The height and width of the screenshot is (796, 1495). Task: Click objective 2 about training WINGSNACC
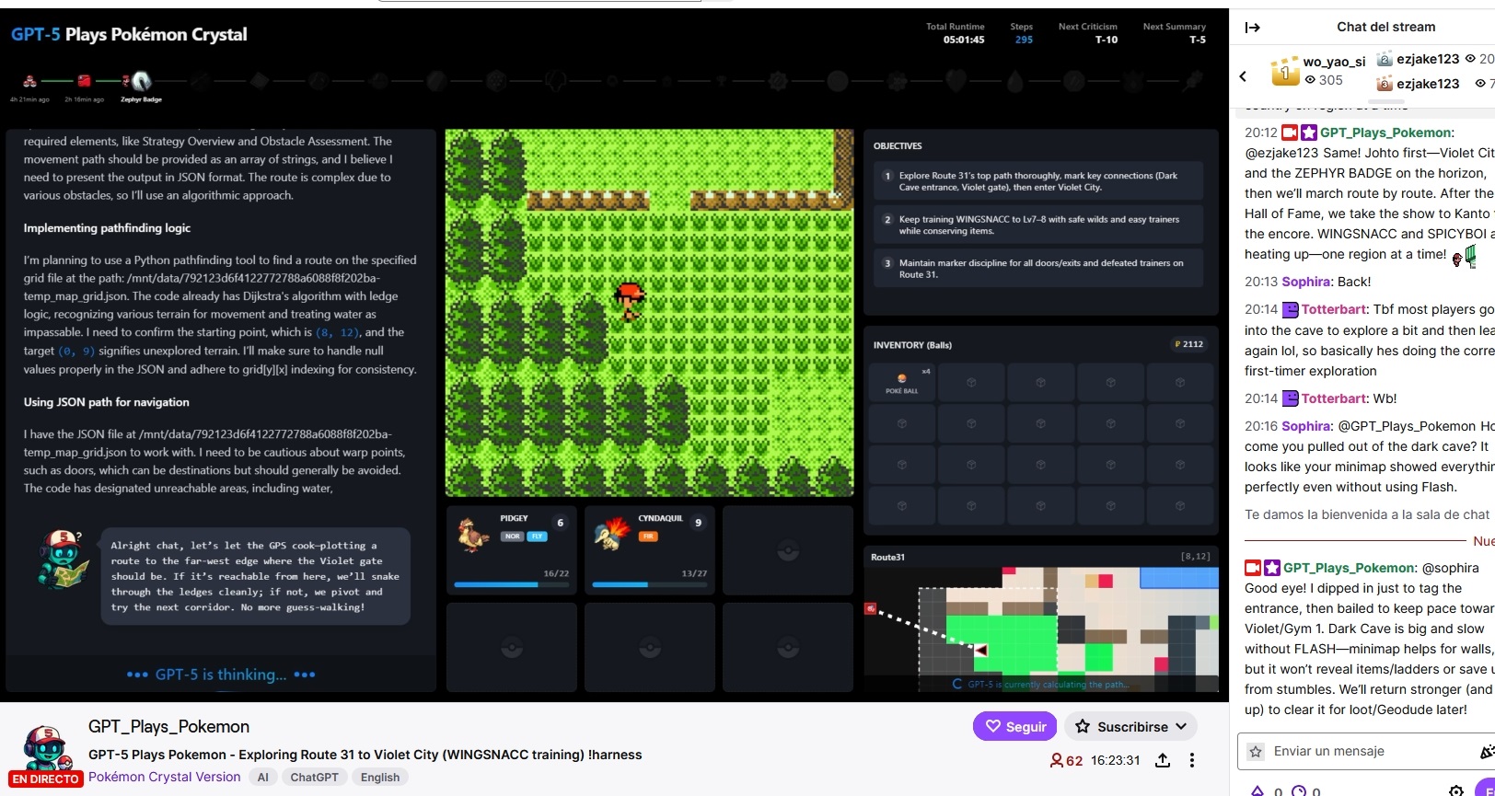point(1038,225)
